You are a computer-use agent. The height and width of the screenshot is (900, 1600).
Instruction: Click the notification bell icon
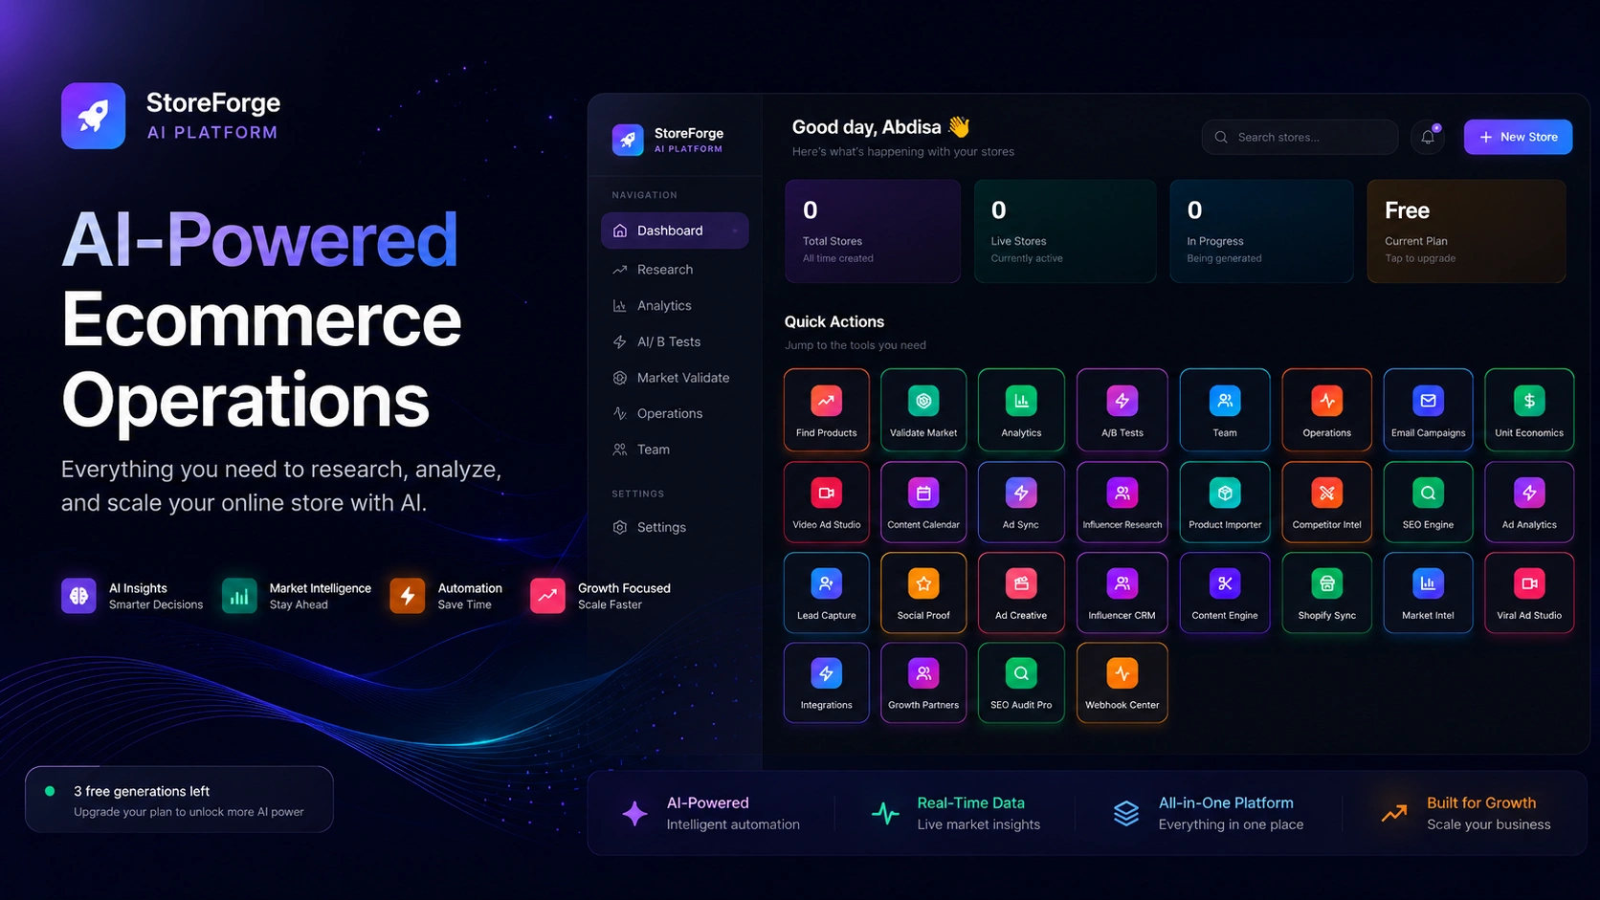[1428, 137]
